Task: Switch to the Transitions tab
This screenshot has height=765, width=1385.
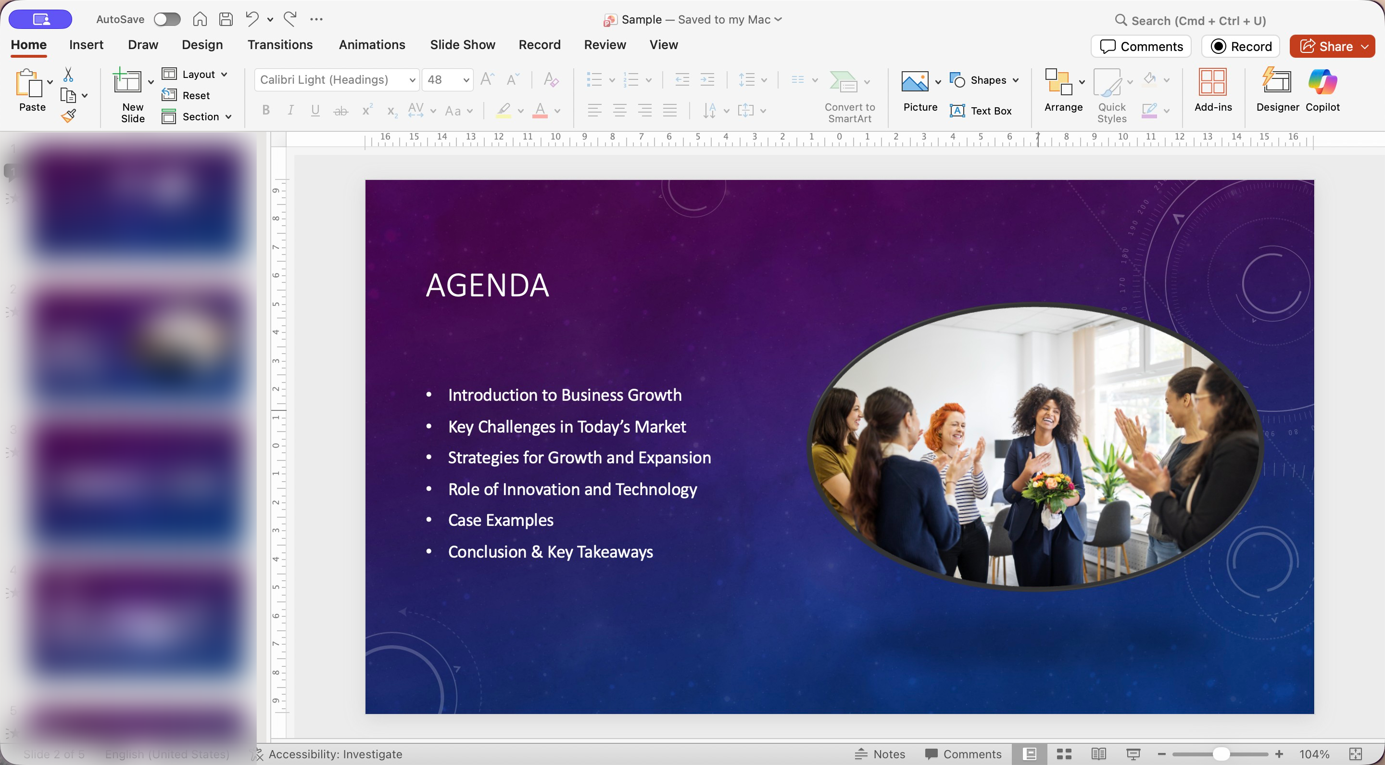Action: pyautogui.click(x=279, y=45)
